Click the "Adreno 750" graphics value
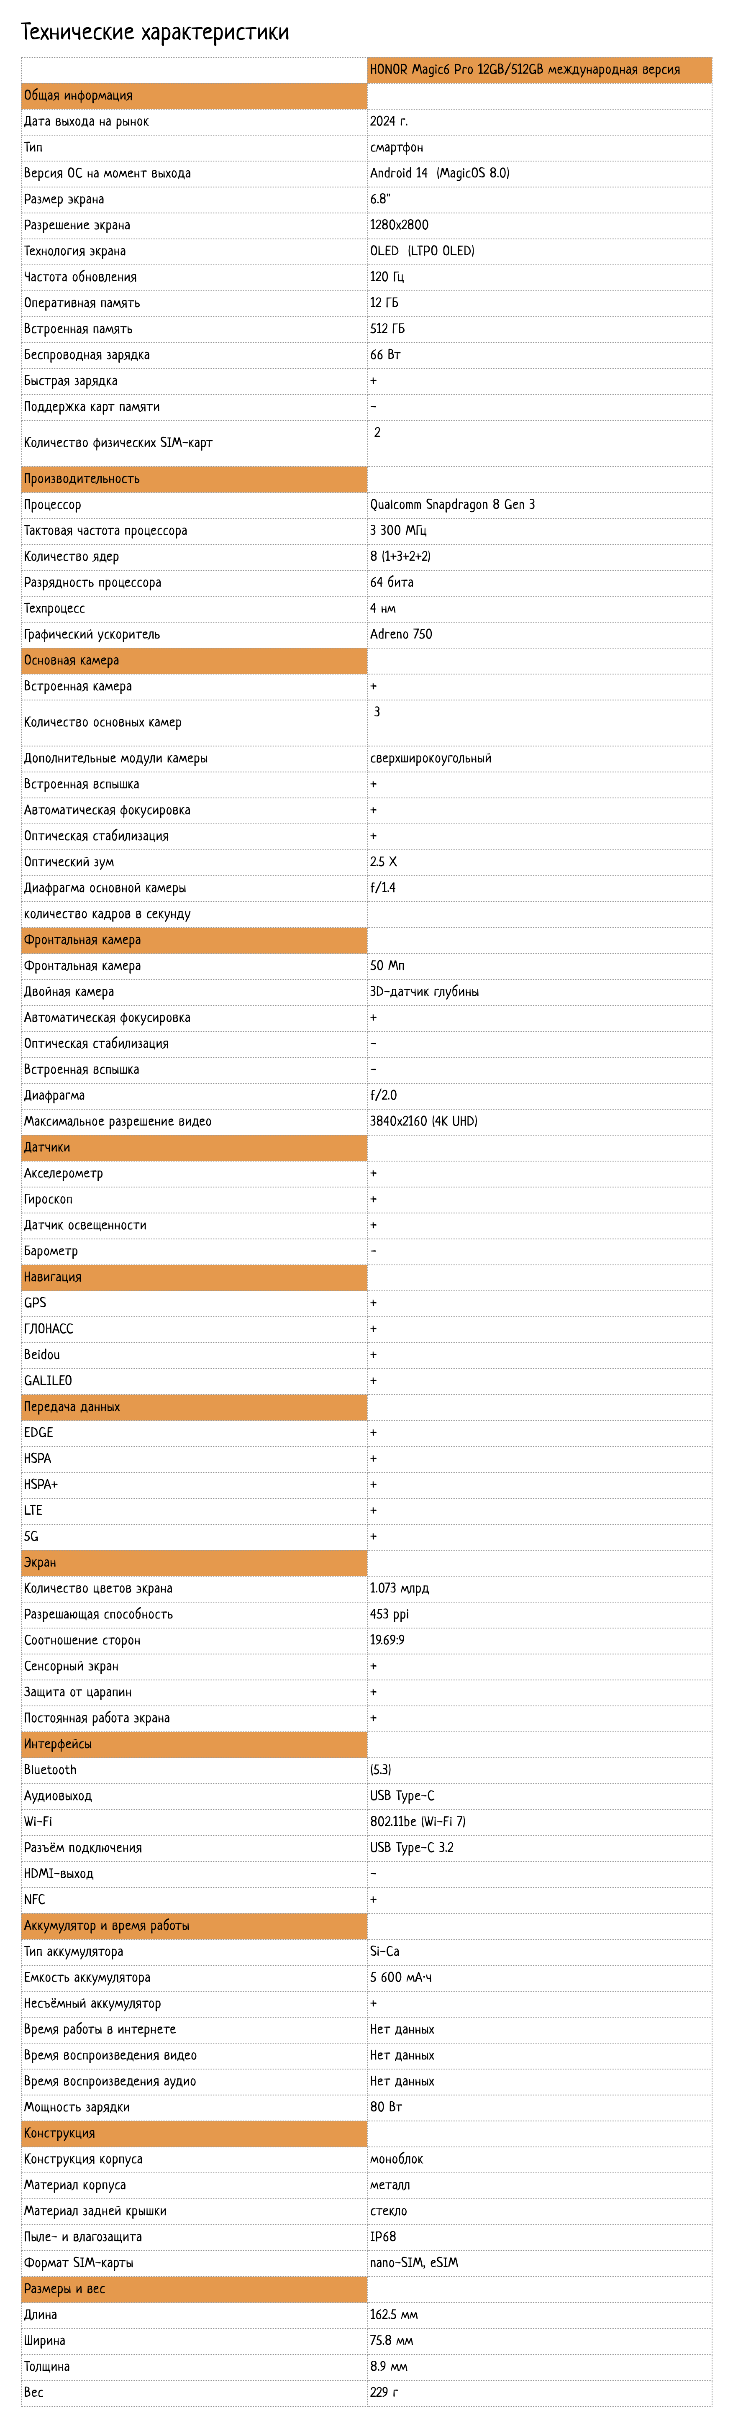Image resolution: width=733 pixels, height=2426 pixels. point(400,635)
